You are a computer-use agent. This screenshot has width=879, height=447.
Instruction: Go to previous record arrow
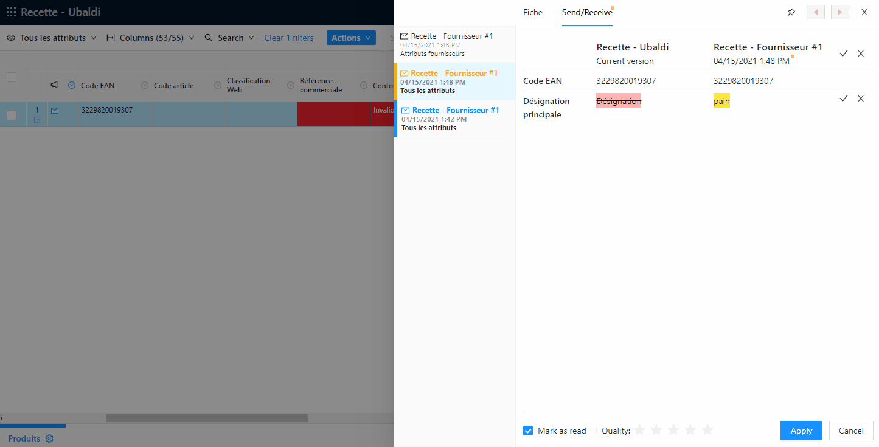815,12
